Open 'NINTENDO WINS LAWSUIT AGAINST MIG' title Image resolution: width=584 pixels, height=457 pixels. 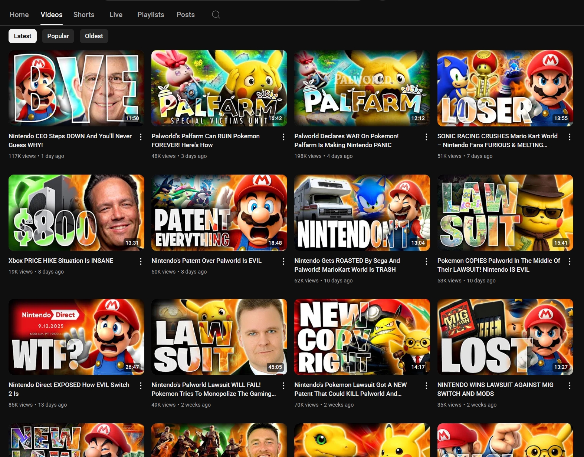(x=495, y=389)
